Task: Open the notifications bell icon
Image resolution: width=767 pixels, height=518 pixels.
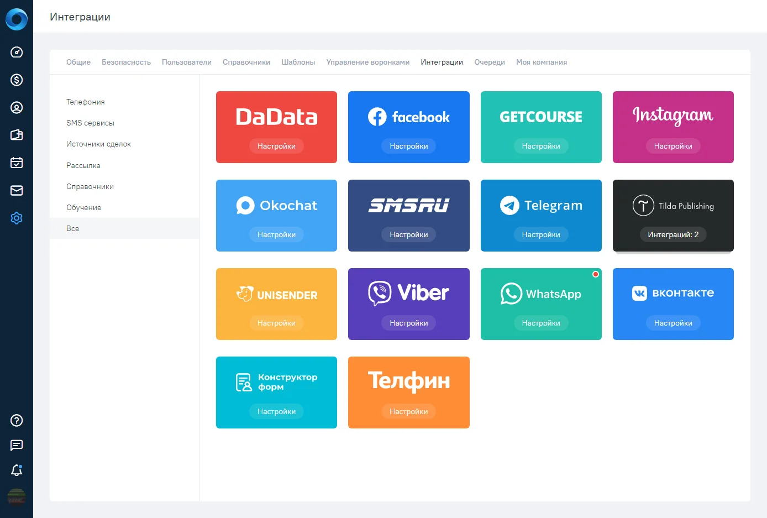Action: (x=17, y=470)
